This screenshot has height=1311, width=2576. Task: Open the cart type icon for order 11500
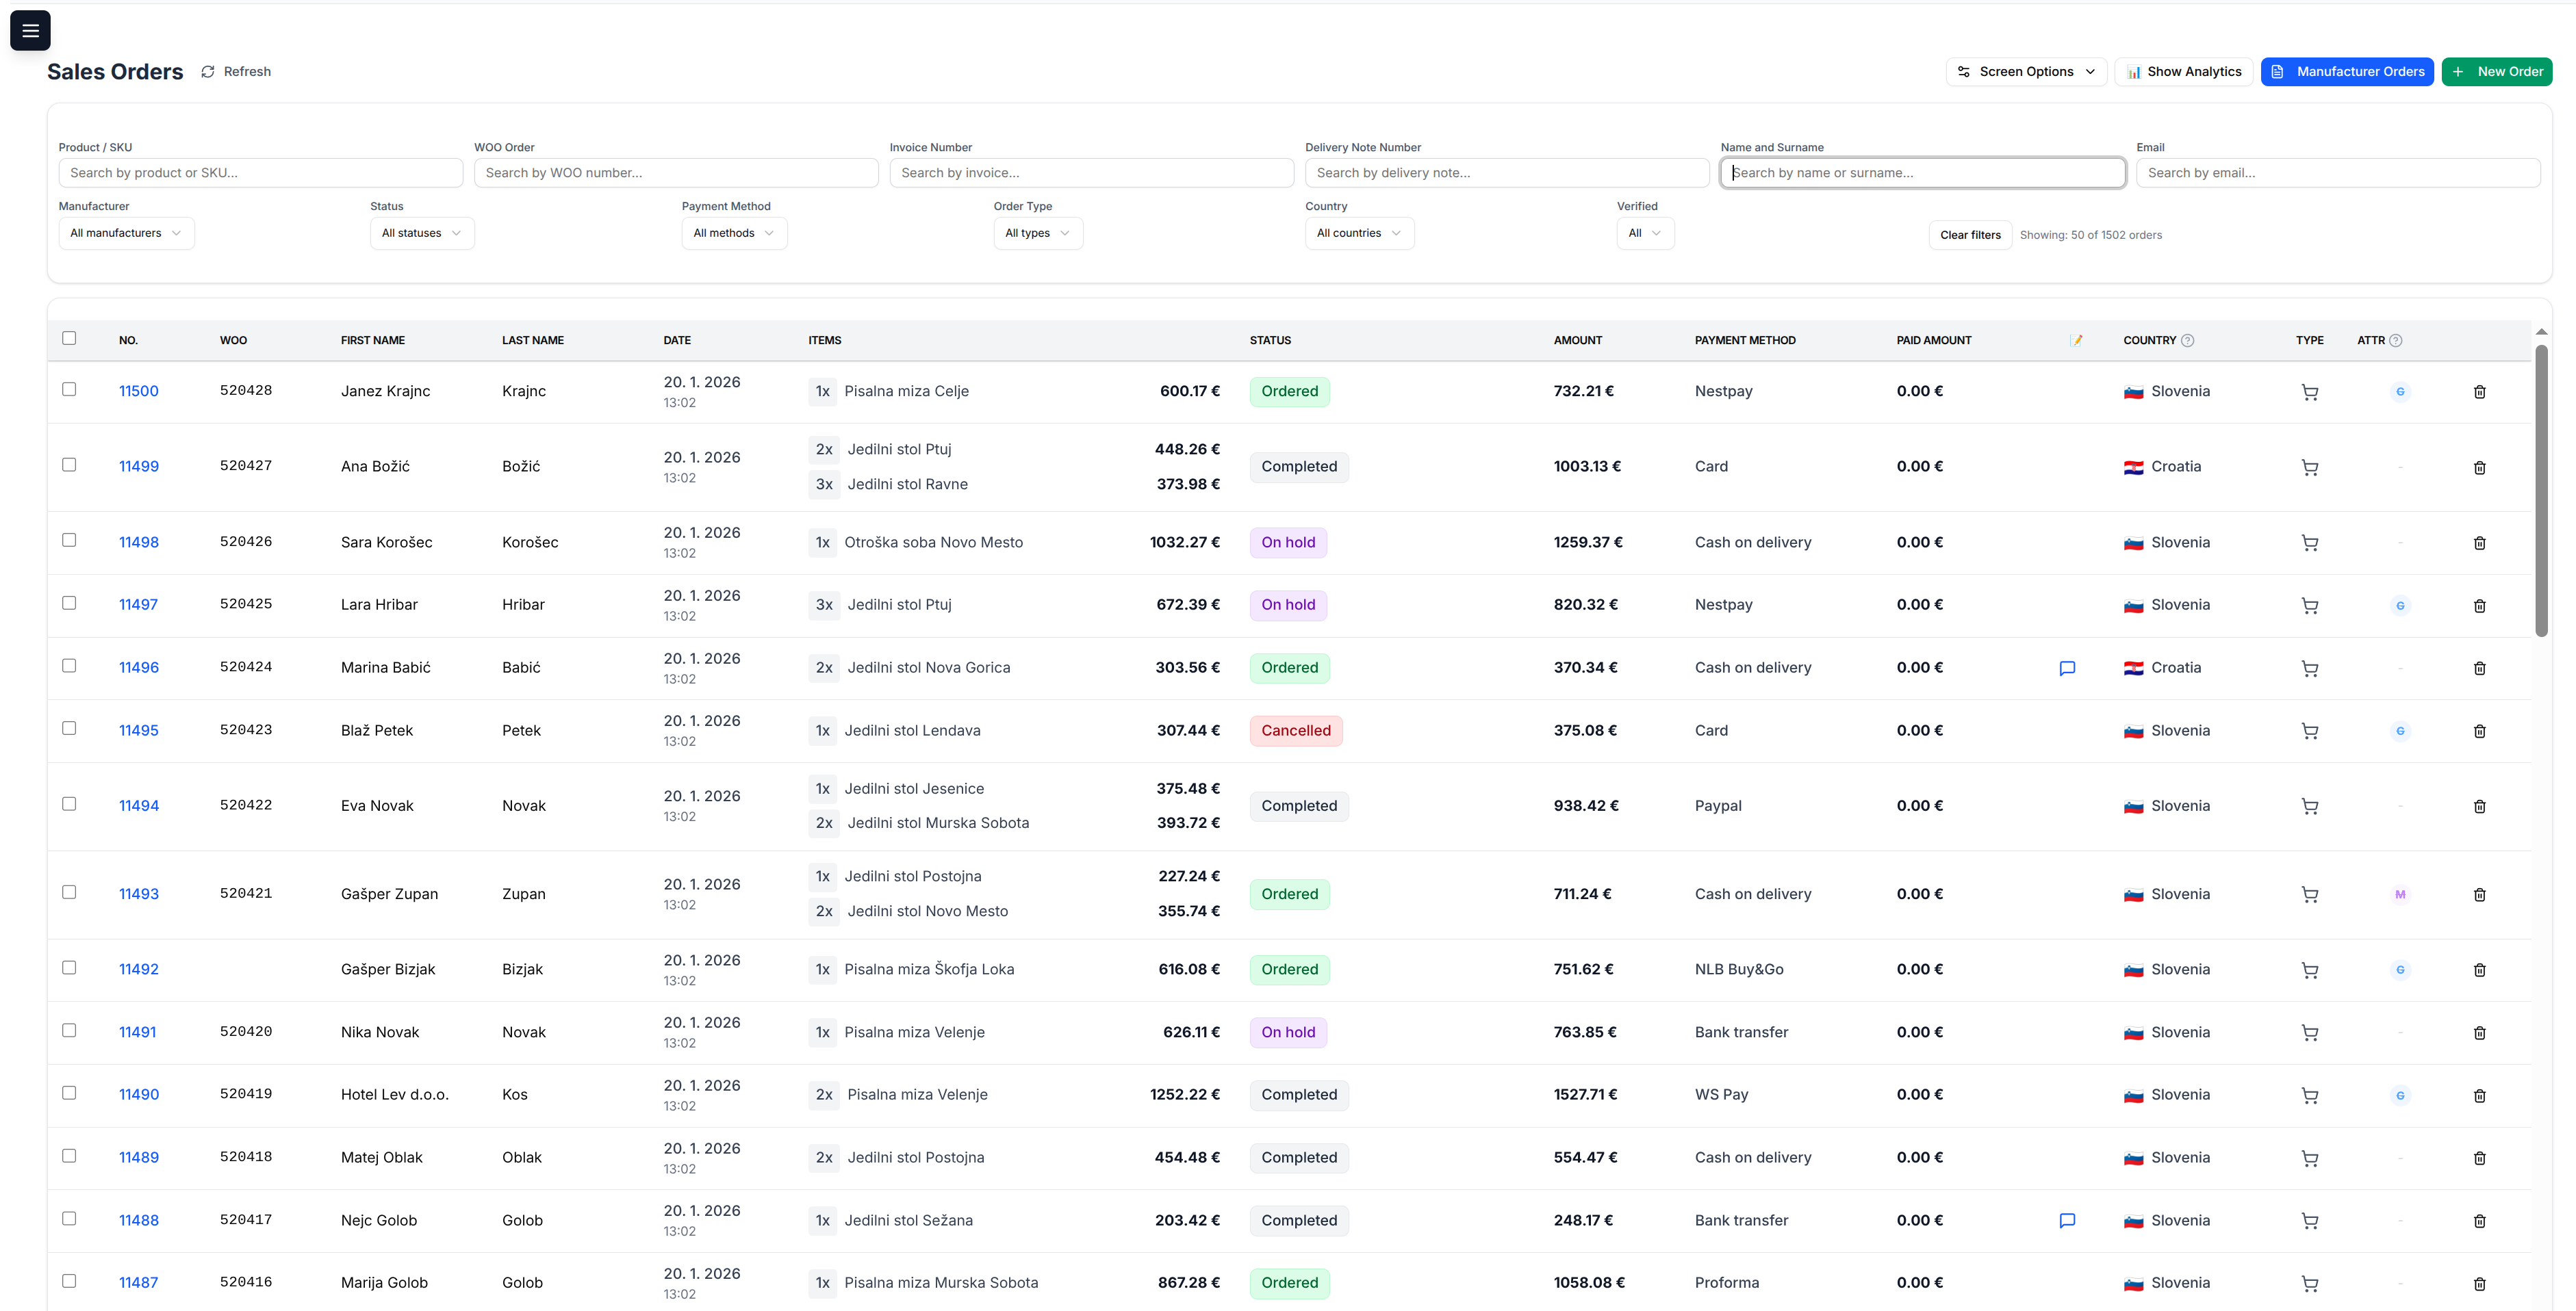pos(2310,391)
